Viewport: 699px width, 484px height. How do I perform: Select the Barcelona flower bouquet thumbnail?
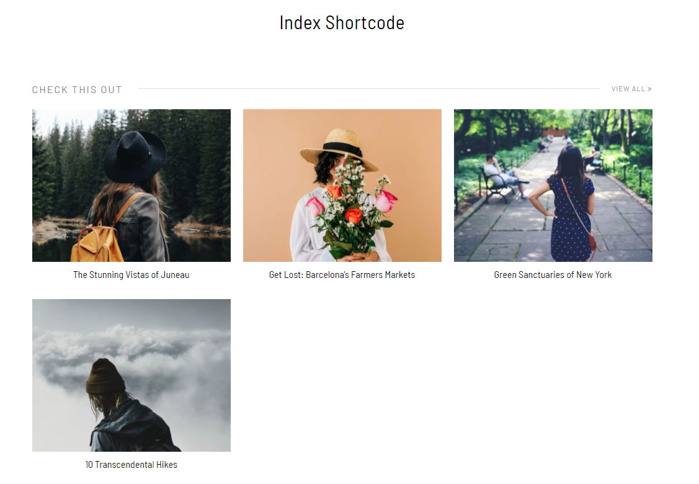tap(342, 186)
